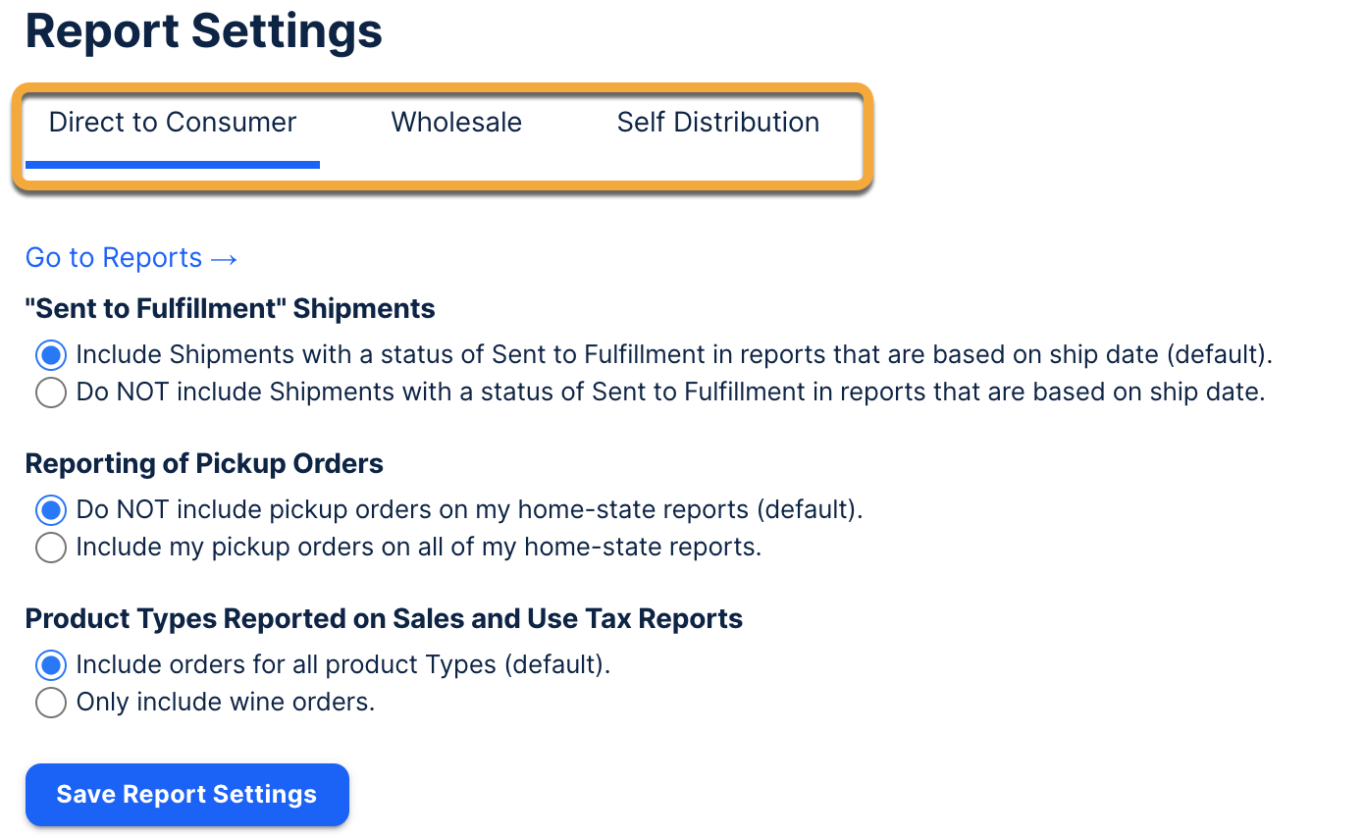Pick Include orders for all product Types radio button
Screen dimensions: 1366x838
51,665
